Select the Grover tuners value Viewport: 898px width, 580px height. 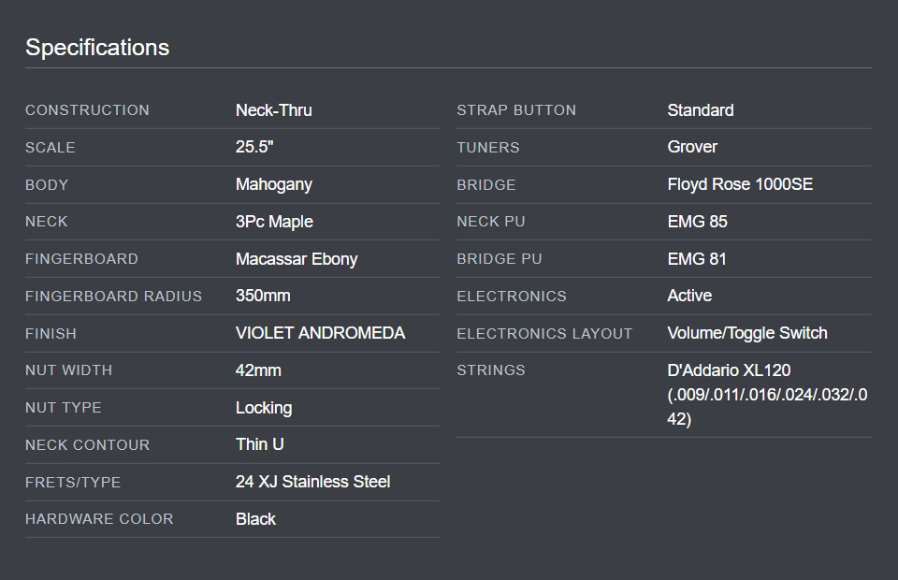click(692, 147)
